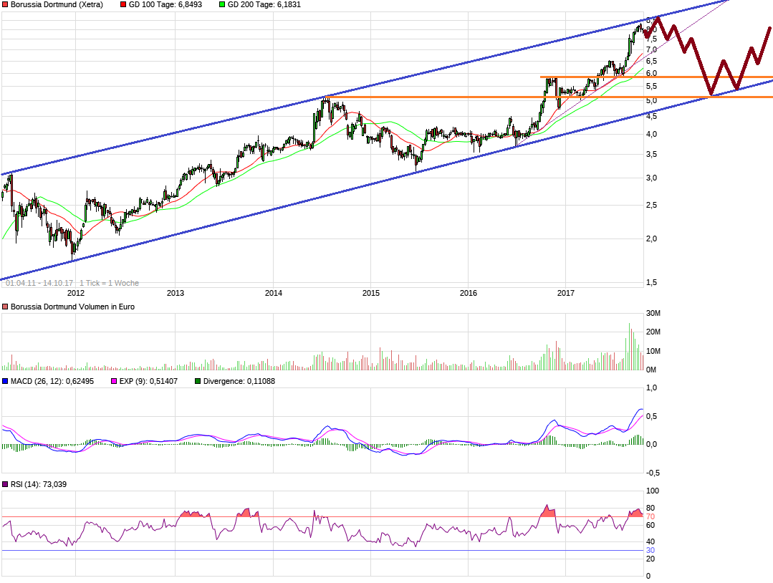
Task: Click the 4,5 price axis label
Action: pos(651,116)
